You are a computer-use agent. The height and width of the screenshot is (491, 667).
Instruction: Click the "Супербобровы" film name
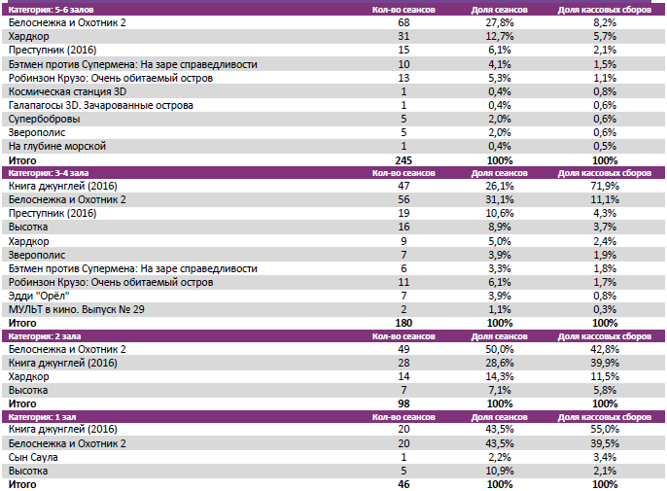tap(43, 118)
